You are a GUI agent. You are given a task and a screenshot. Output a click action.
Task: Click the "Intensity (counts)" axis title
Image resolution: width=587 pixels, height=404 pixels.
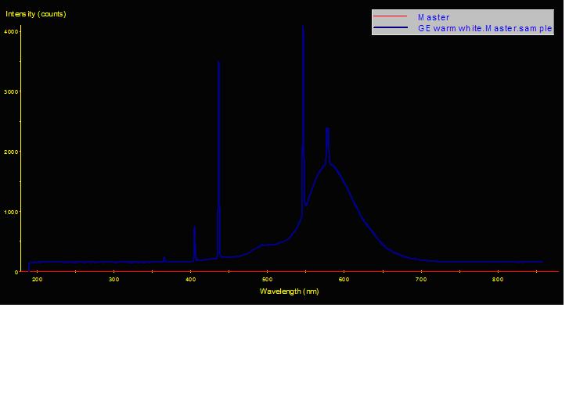pyautogui.click(x=36, y=13)
